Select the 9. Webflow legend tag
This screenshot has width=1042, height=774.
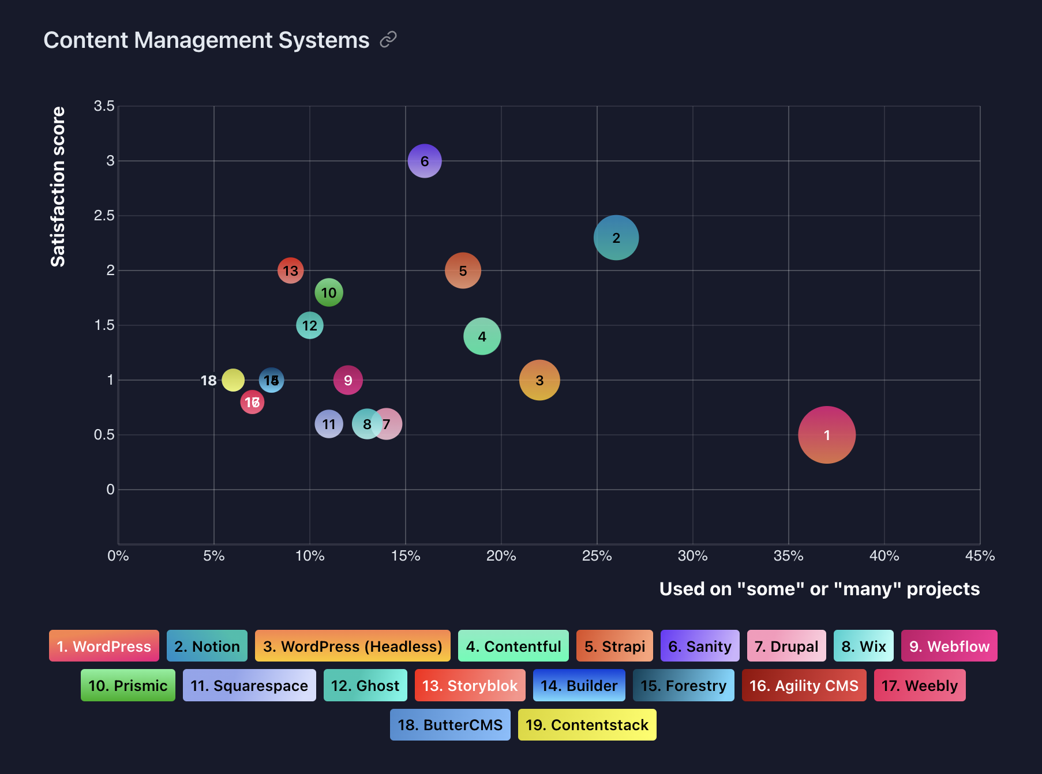click(949, 646)
